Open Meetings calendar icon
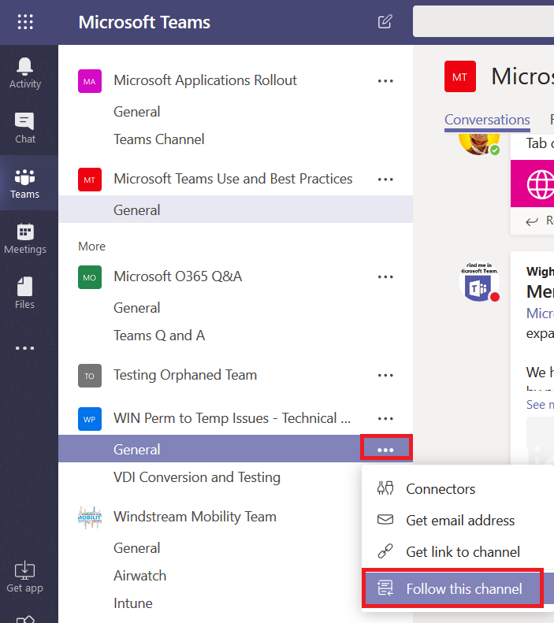The image size is (554, 623). [x=25, y=239]
